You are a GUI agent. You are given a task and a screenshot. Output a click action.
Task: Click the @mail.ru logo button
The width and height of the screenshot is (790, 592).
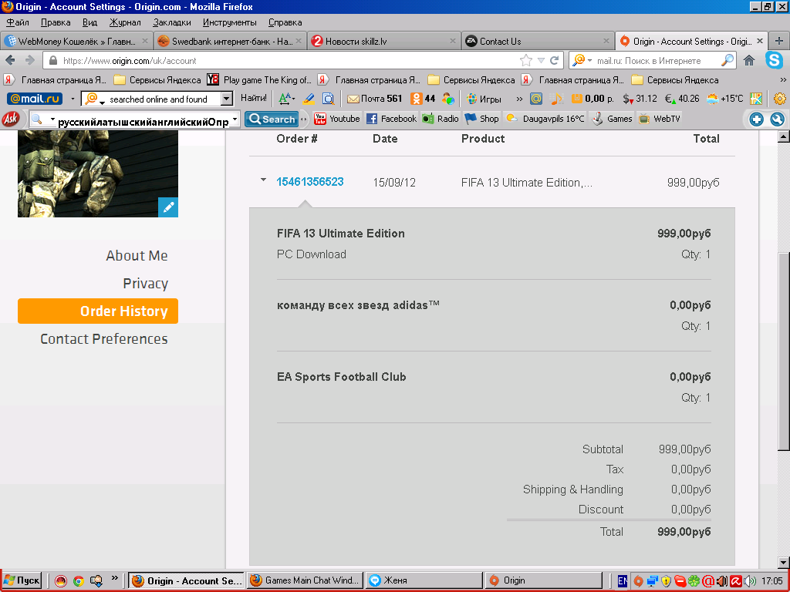coord(35,99)
